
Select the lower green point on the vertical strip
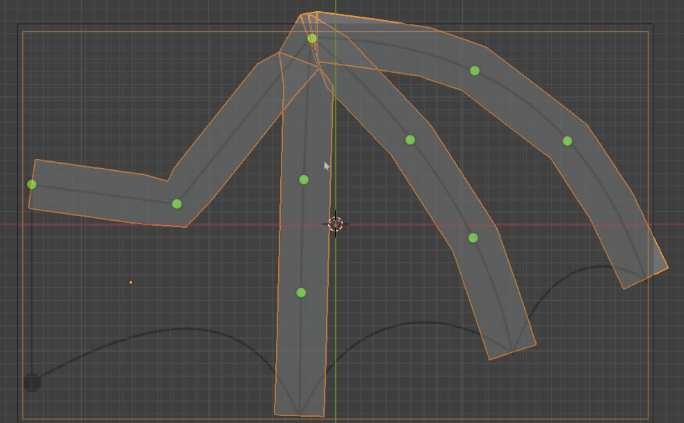click(301, 292)
